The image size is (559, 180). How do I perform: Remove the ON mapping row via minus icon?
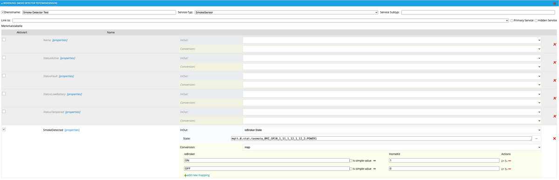pos(510,161)
